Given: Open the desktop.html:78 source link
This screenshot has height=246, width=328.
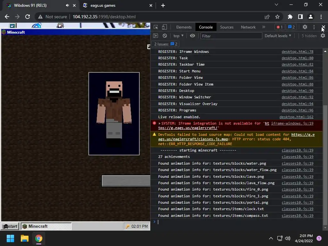Looking at the screenshot, I should point(297,52).
